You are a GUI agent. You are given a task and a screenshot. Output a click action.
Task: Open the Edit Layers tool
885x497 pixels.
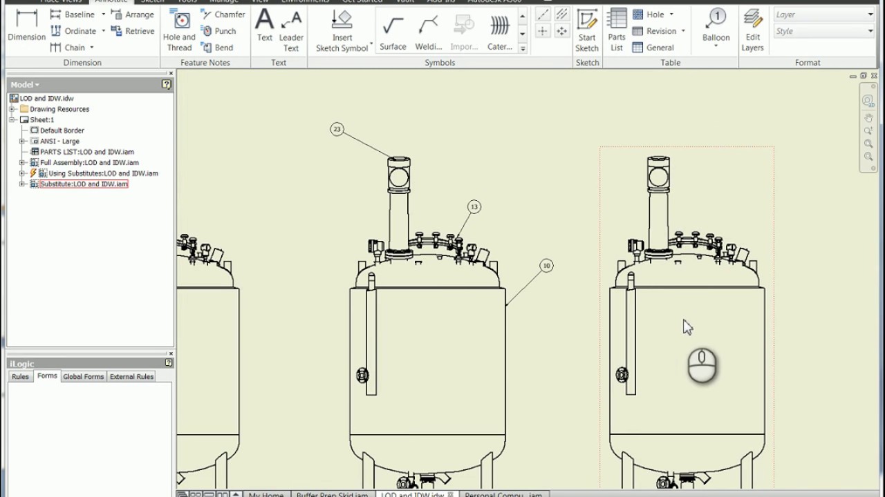(x=752, y=30)
